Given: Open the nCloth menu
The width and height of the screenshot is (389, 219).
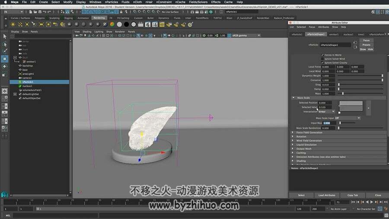Looking at the screenshot, I should (137, 2).
